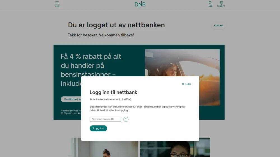This screenshot has height=157, width=280.
Task: Open search via the magnifier Søk icon
Action: point(210,3)
